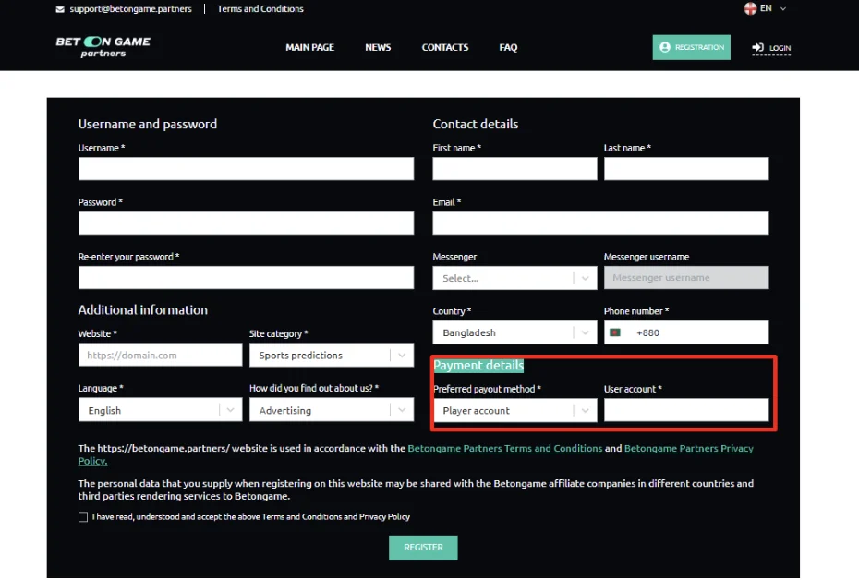The width and height of the screenshot is (859, 580).
Task: Expand the Country dropdown showing Bangladesh
Action: point(514,332)
